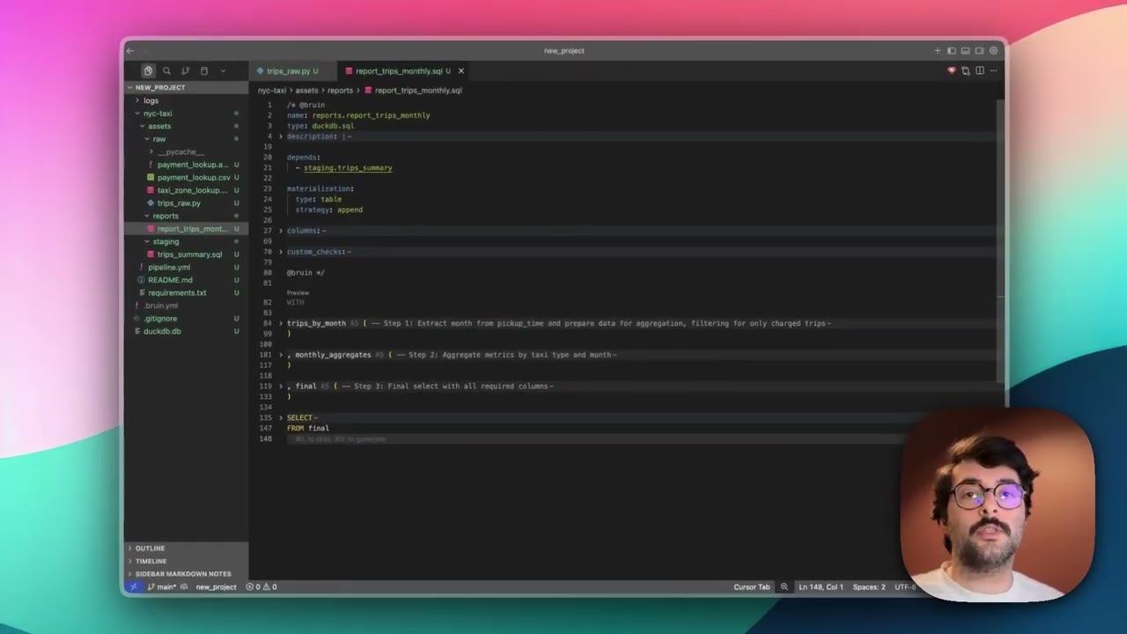Unfold the custom_checks block on line 70
Image resolution: width=1127 pixels, height=634 pixels.
(x=281, y=252)
